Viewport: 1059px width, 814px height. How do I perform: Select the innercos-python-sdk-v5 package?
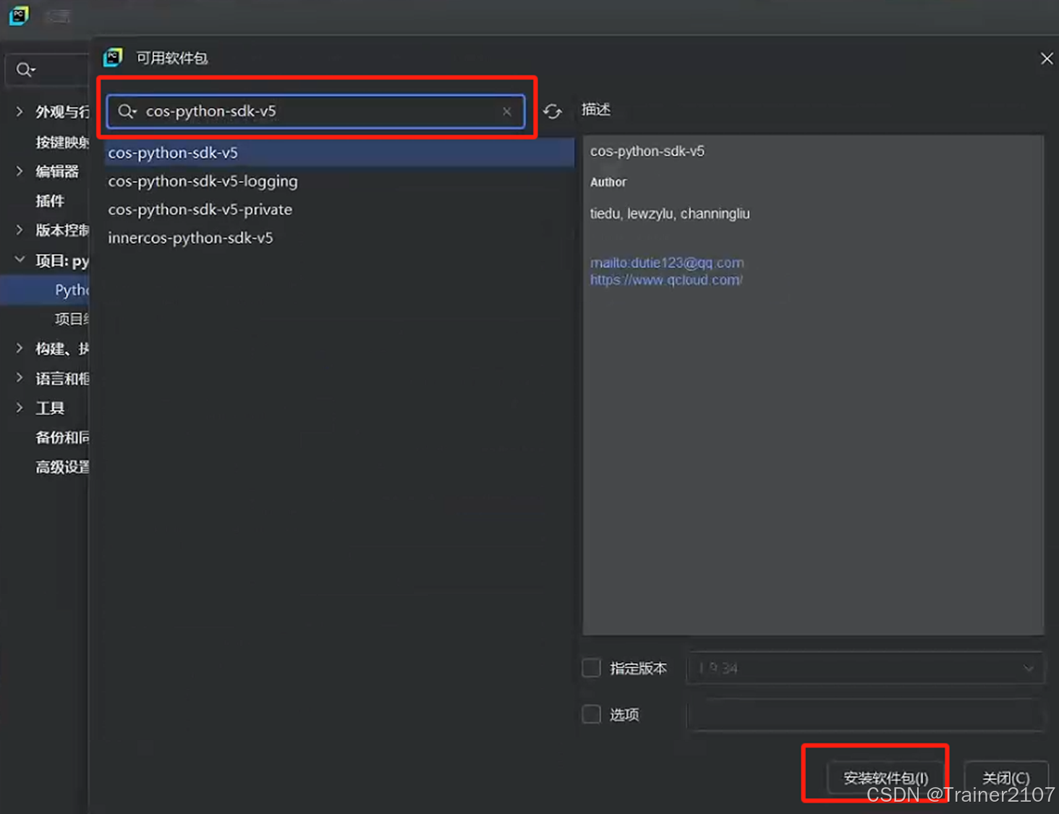click(190, 237)
